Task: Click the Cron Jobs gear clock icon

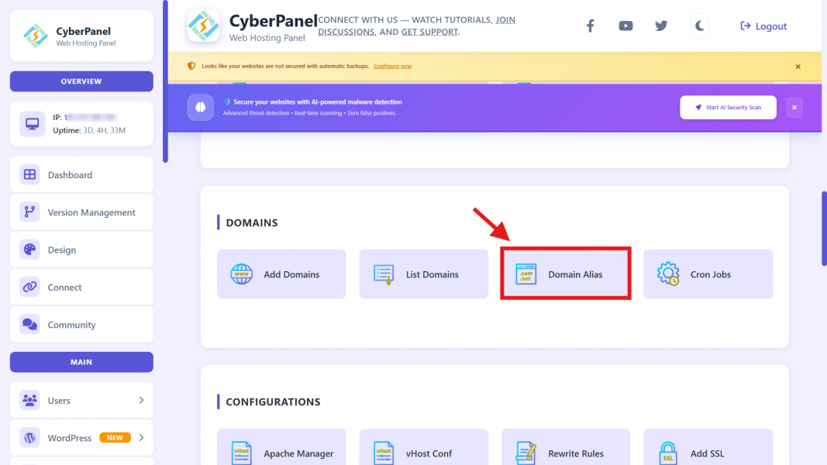Action: [x=668, y=274]
